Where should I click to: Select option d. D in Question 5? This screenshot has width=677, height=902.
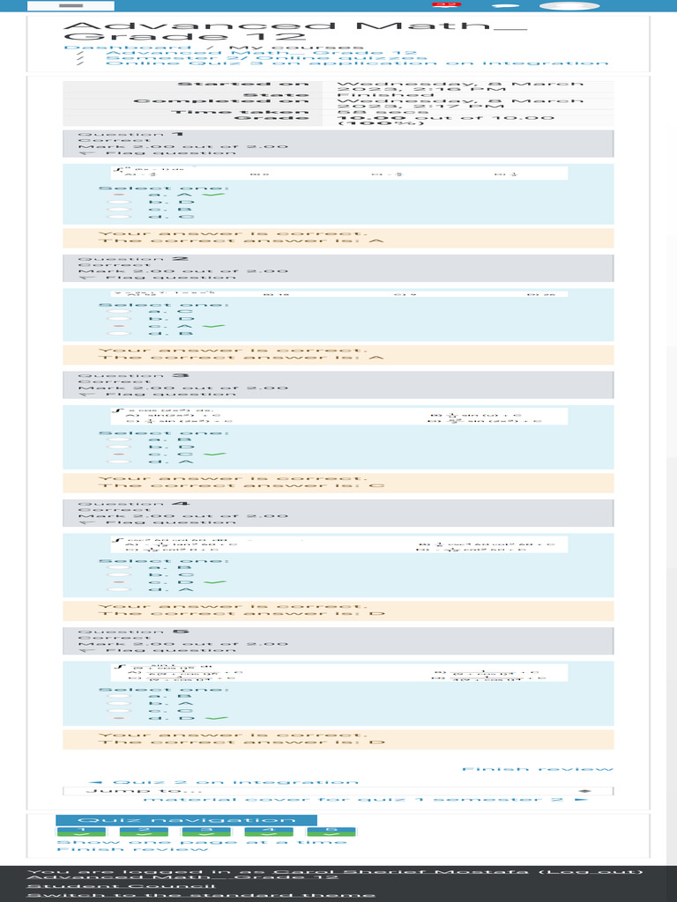click(119, 719)
